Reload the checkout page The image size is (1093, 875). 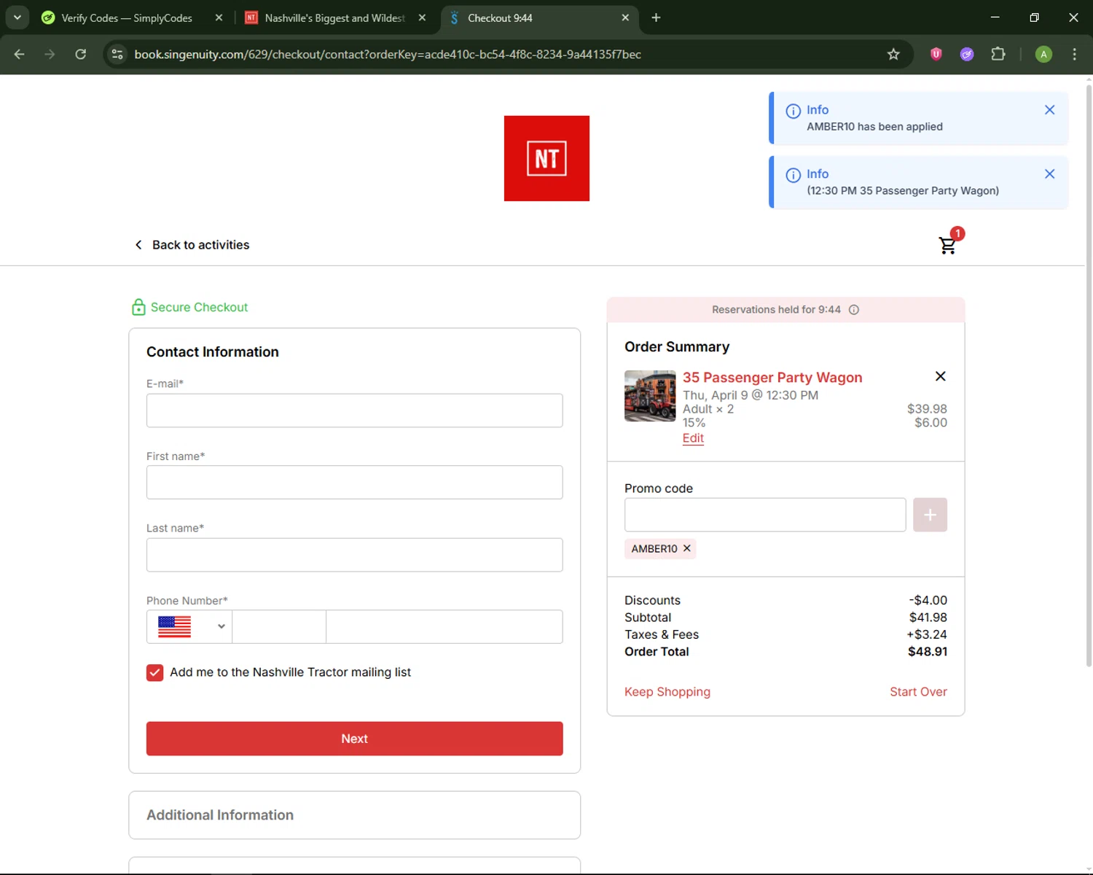tap(81, 55)
